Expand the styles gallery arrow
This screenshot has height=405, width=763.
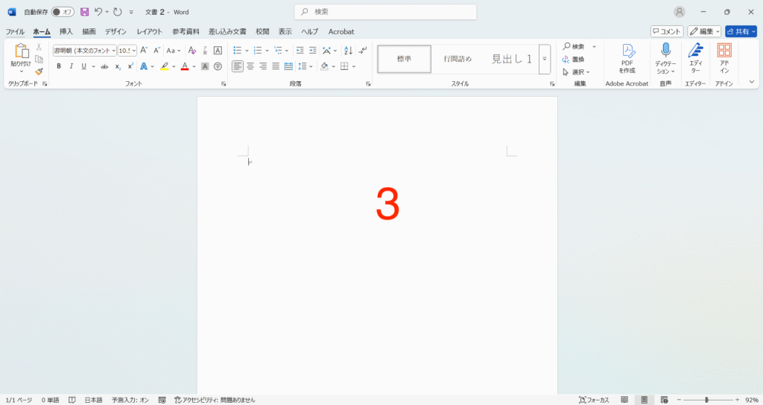pyautogui.click(x=545, y=59)
